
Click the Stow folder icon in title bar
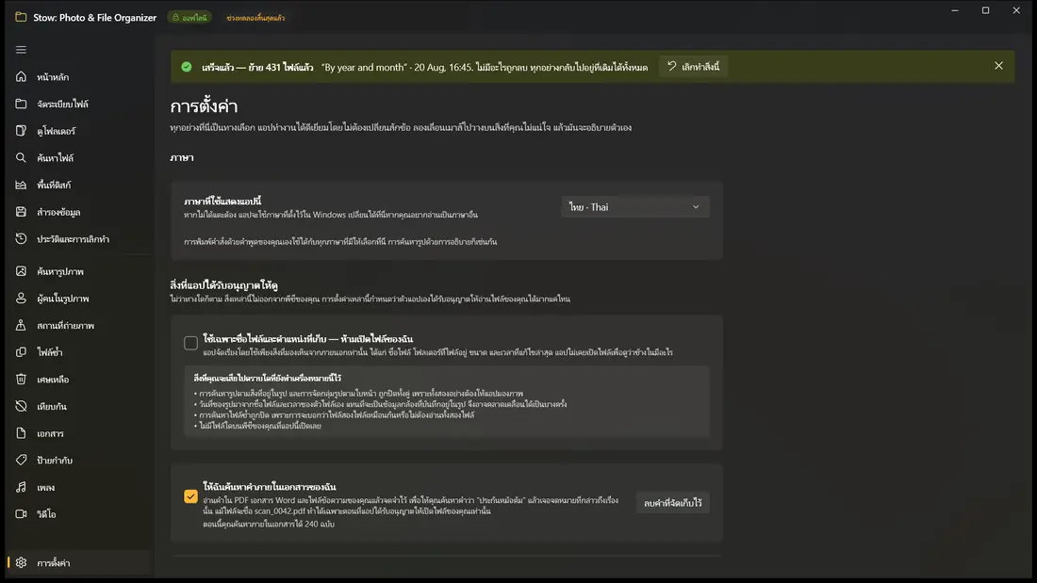(21, 17)
